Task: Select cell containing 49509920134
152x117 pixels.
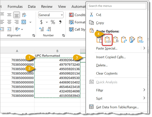Action: tap(57, 74)
